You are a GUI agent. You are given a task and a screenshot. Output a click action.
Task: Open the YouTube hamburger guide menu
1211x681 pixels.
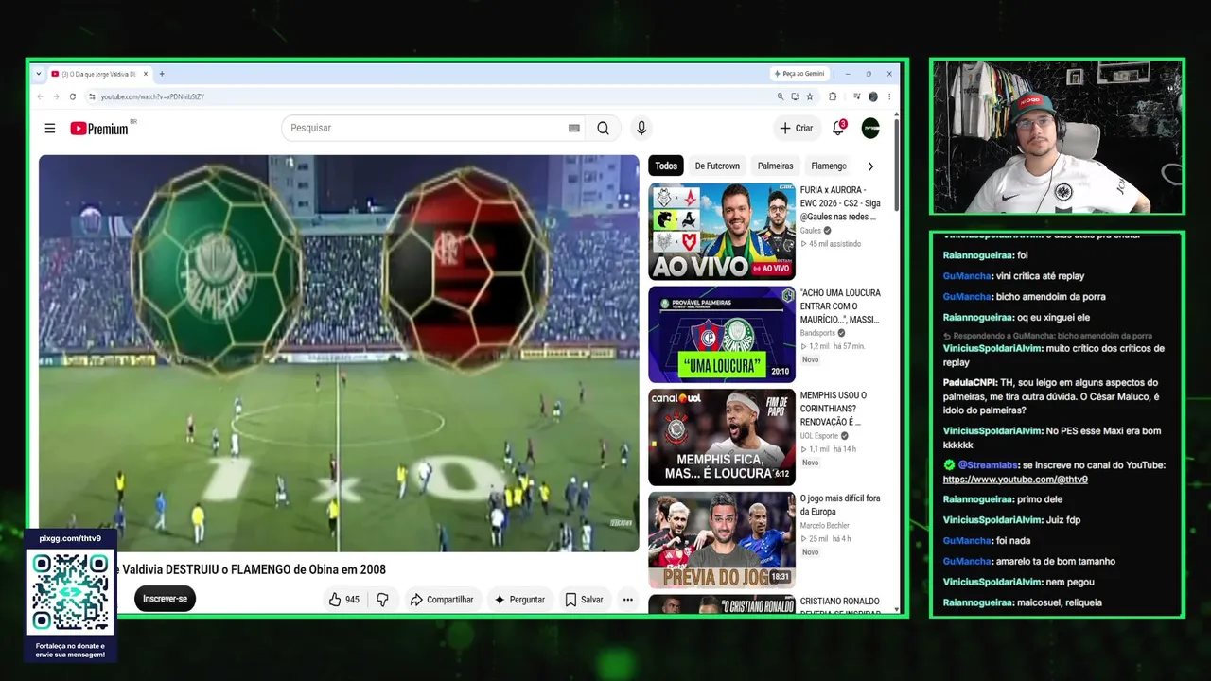(49, 129)
